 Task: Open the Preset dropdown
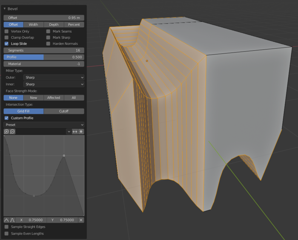(x=44, y=124)
